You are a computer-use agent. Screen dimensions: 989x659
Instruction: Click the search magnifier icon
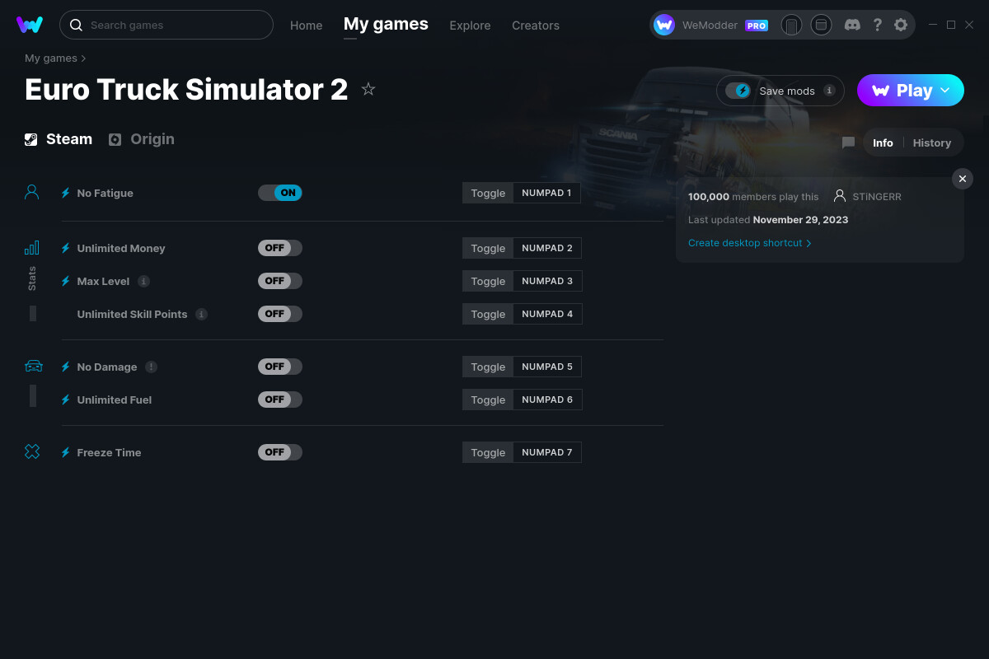76,25
